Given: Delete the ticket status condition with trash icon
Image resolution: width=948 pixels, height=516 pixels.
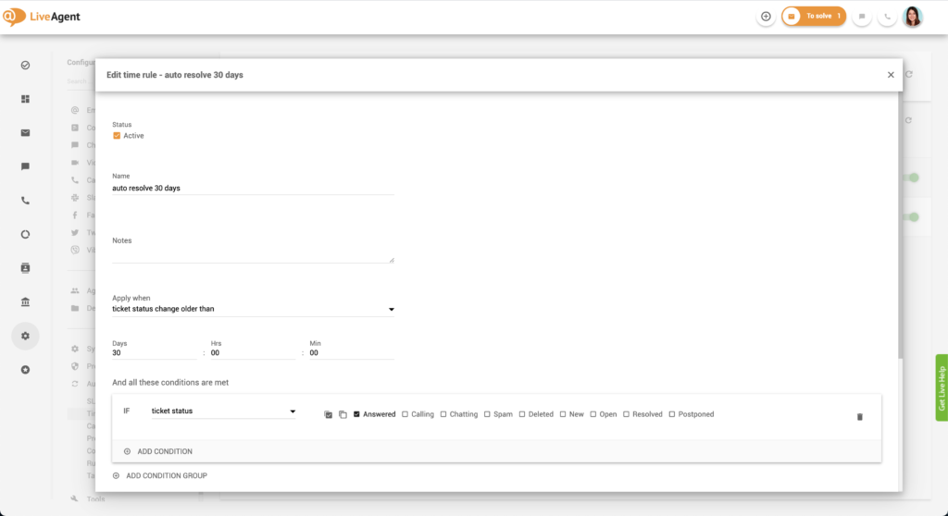Looking at the screenshot, I should coord(859,417).
